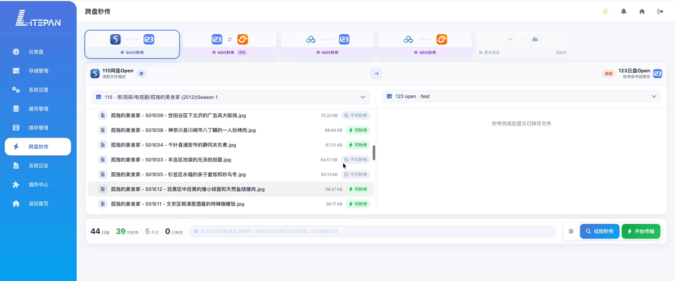Viewport: 675px width, 281px height.
Task: Select file S01E09 世田谷区下北沢 row
Action: point(231,116)
